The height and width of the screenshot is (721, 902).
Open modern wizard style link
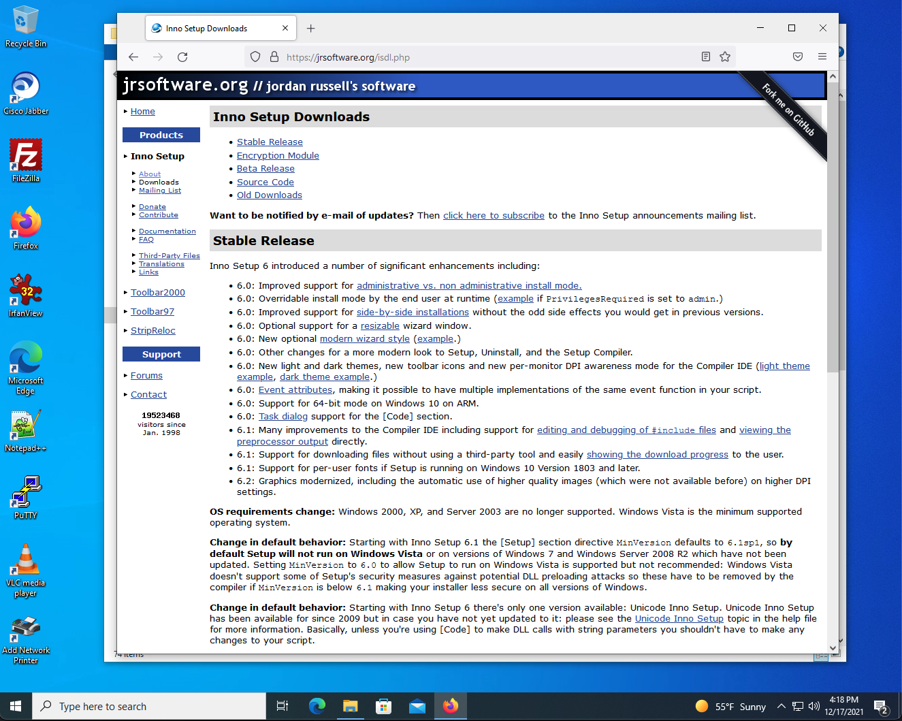[x=365, y=339]
